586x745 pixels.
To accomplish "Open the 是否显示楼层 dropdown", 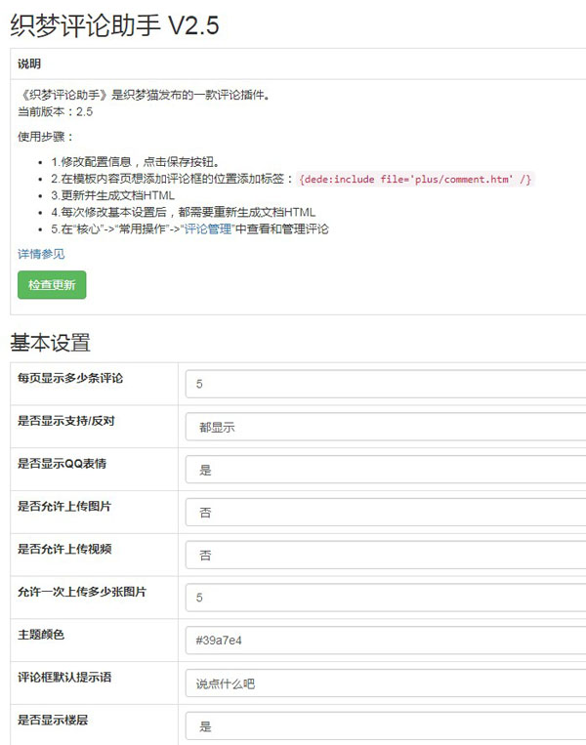I will pyautogui.click(x=386, y=726).
